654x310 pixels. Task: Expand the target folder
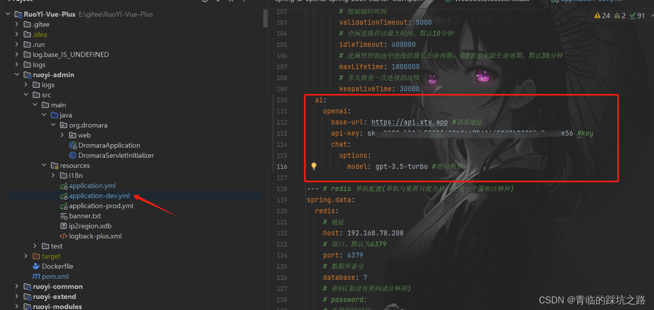[26, 256]
